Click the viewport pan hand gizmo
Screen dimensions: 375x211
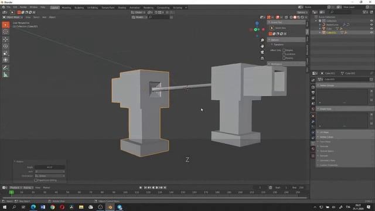262,46
